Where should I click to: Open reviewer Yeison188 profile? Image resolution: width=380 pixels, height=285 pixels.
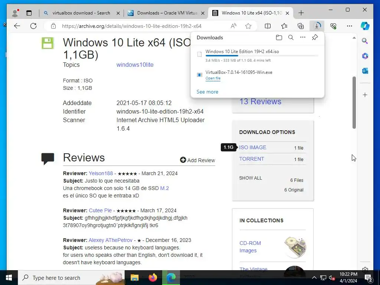(x=101, y=174)
